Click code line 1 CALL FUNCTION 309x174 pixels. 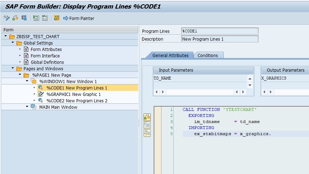coord(219,109)
